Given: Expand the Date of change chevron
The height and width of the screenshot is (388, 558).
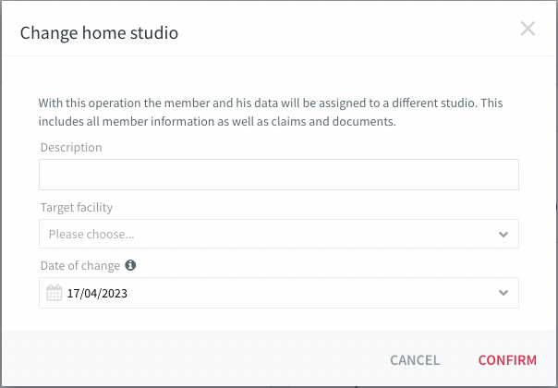Looking at the screenshot, I should click(503, 293).
